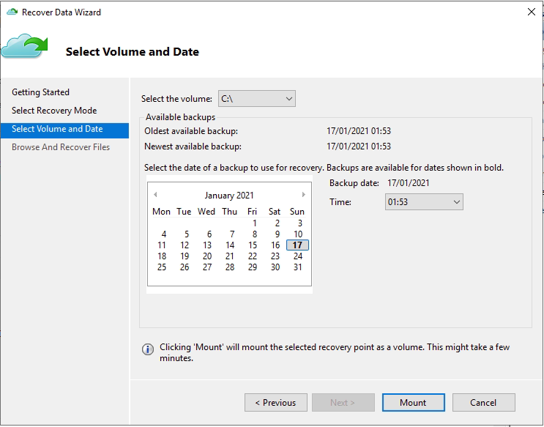Click the small title bar cloud icon

click(11, 12)
